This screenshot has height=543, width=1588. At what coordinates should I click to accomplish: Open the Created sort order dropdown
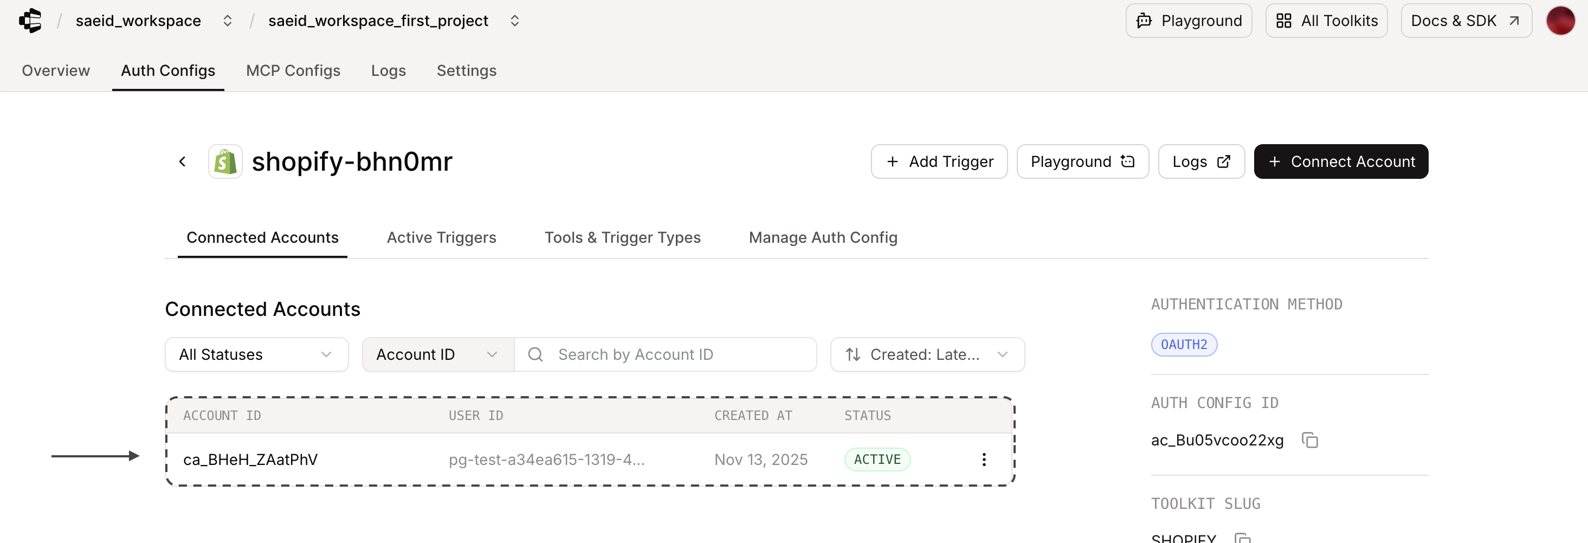click(927, 354)
